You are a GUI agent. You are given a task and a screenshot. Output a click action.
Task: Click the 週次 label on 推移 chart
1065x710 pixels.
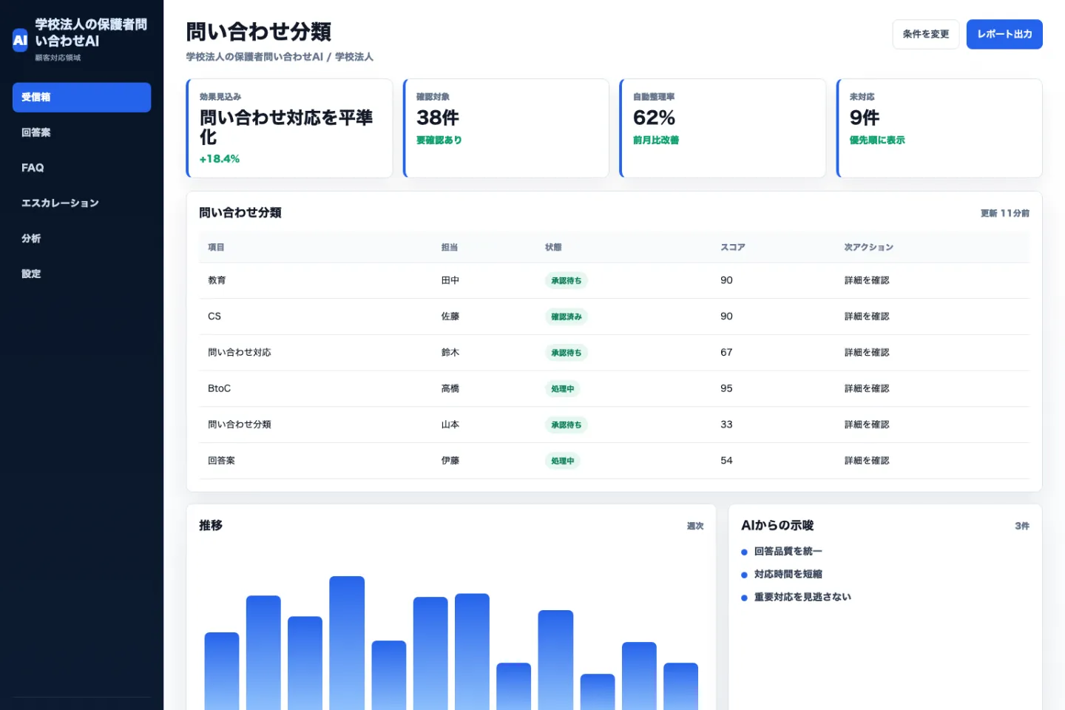tap(695, 526)
